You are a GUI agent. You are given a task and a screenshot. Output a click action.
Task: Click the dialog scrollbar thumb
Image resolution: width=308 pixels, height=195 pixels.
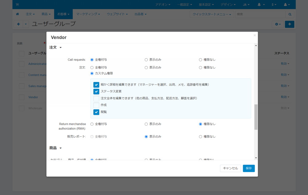coord(256,117)
